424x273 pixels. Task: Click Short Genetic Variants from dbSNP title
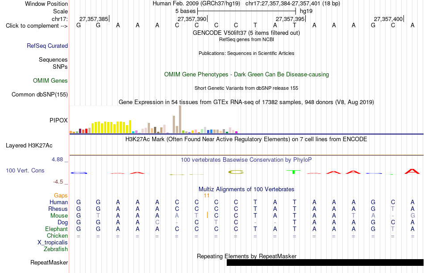[246, 88]
